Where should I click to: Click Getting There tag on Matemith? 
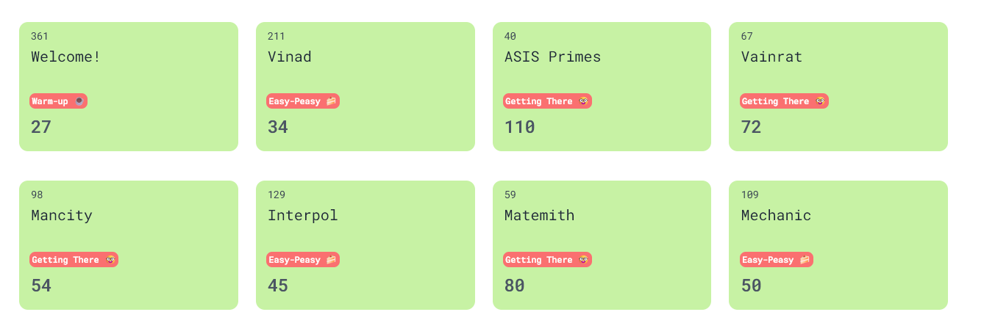click(547, 260)
